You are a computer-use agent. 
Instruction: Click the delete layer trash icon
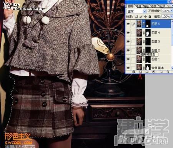tap(168, 72)
